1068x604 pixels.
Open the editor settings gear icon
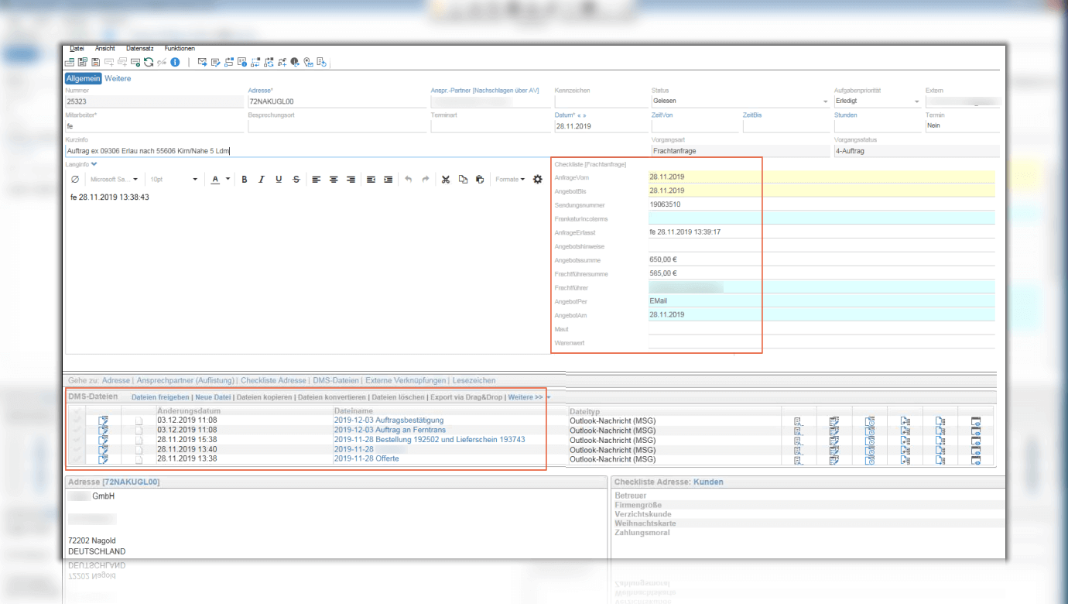(x=538, y=180)
